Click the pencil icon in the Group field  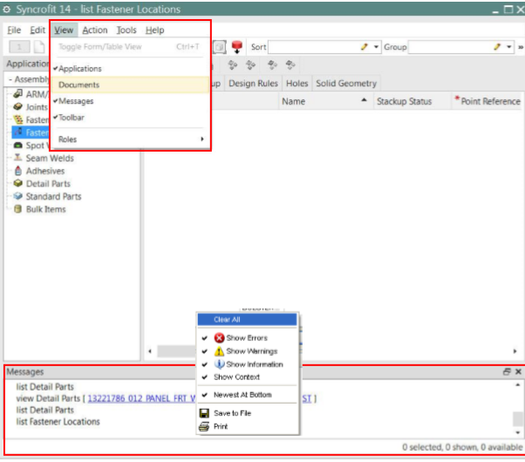click(x=497, y=47)
